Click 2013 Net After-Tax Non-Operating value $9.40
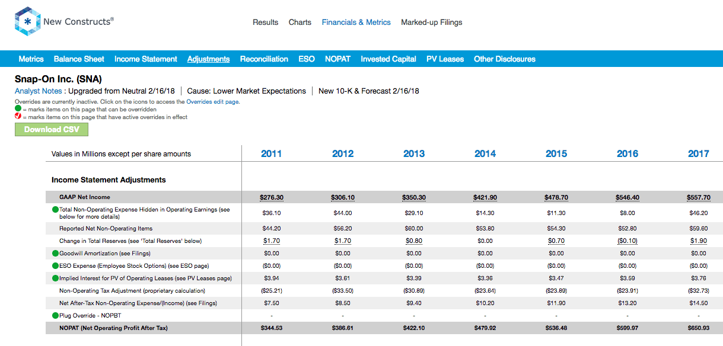This screenshot has height=346, width=723. [414, 303]
